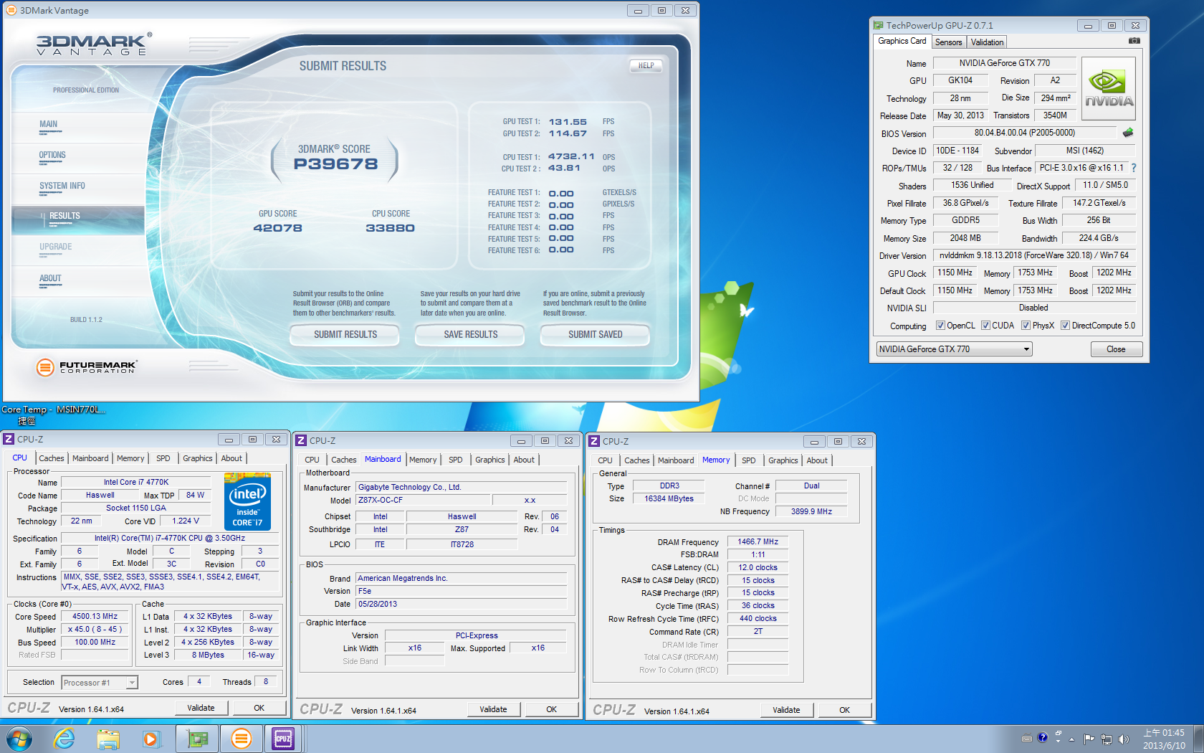Click the UPGRADE item in 3DMark sidebar
The height and width of the screenshot is (753, 1204).
tap(55, 247)
